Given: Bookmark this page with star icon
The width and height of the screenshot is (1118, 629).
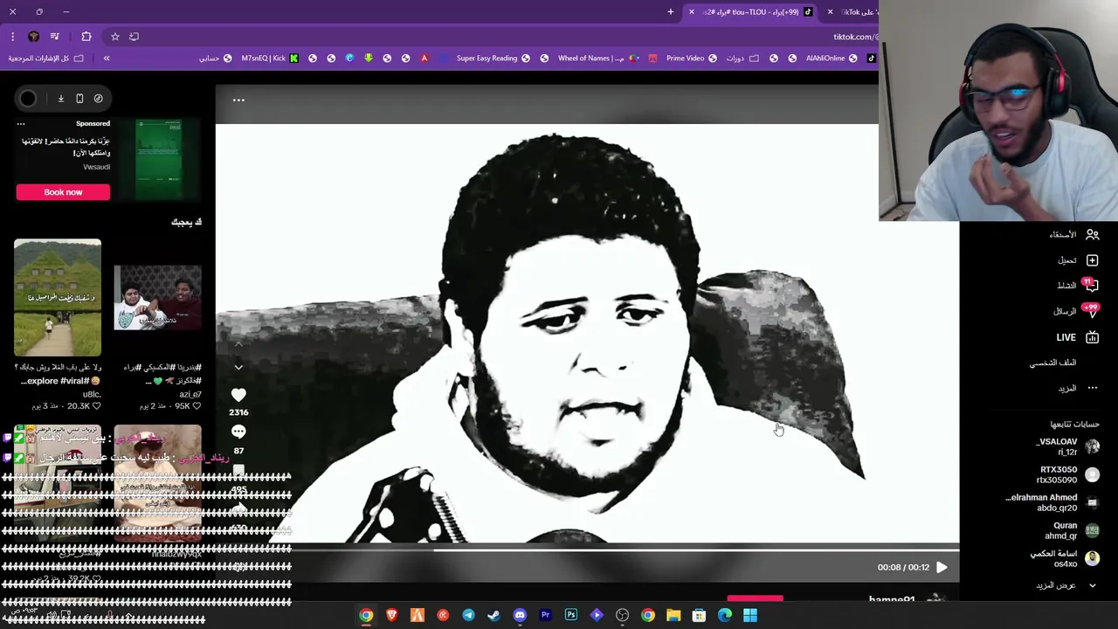Looking at the screenshot, I should pos(114,37).
